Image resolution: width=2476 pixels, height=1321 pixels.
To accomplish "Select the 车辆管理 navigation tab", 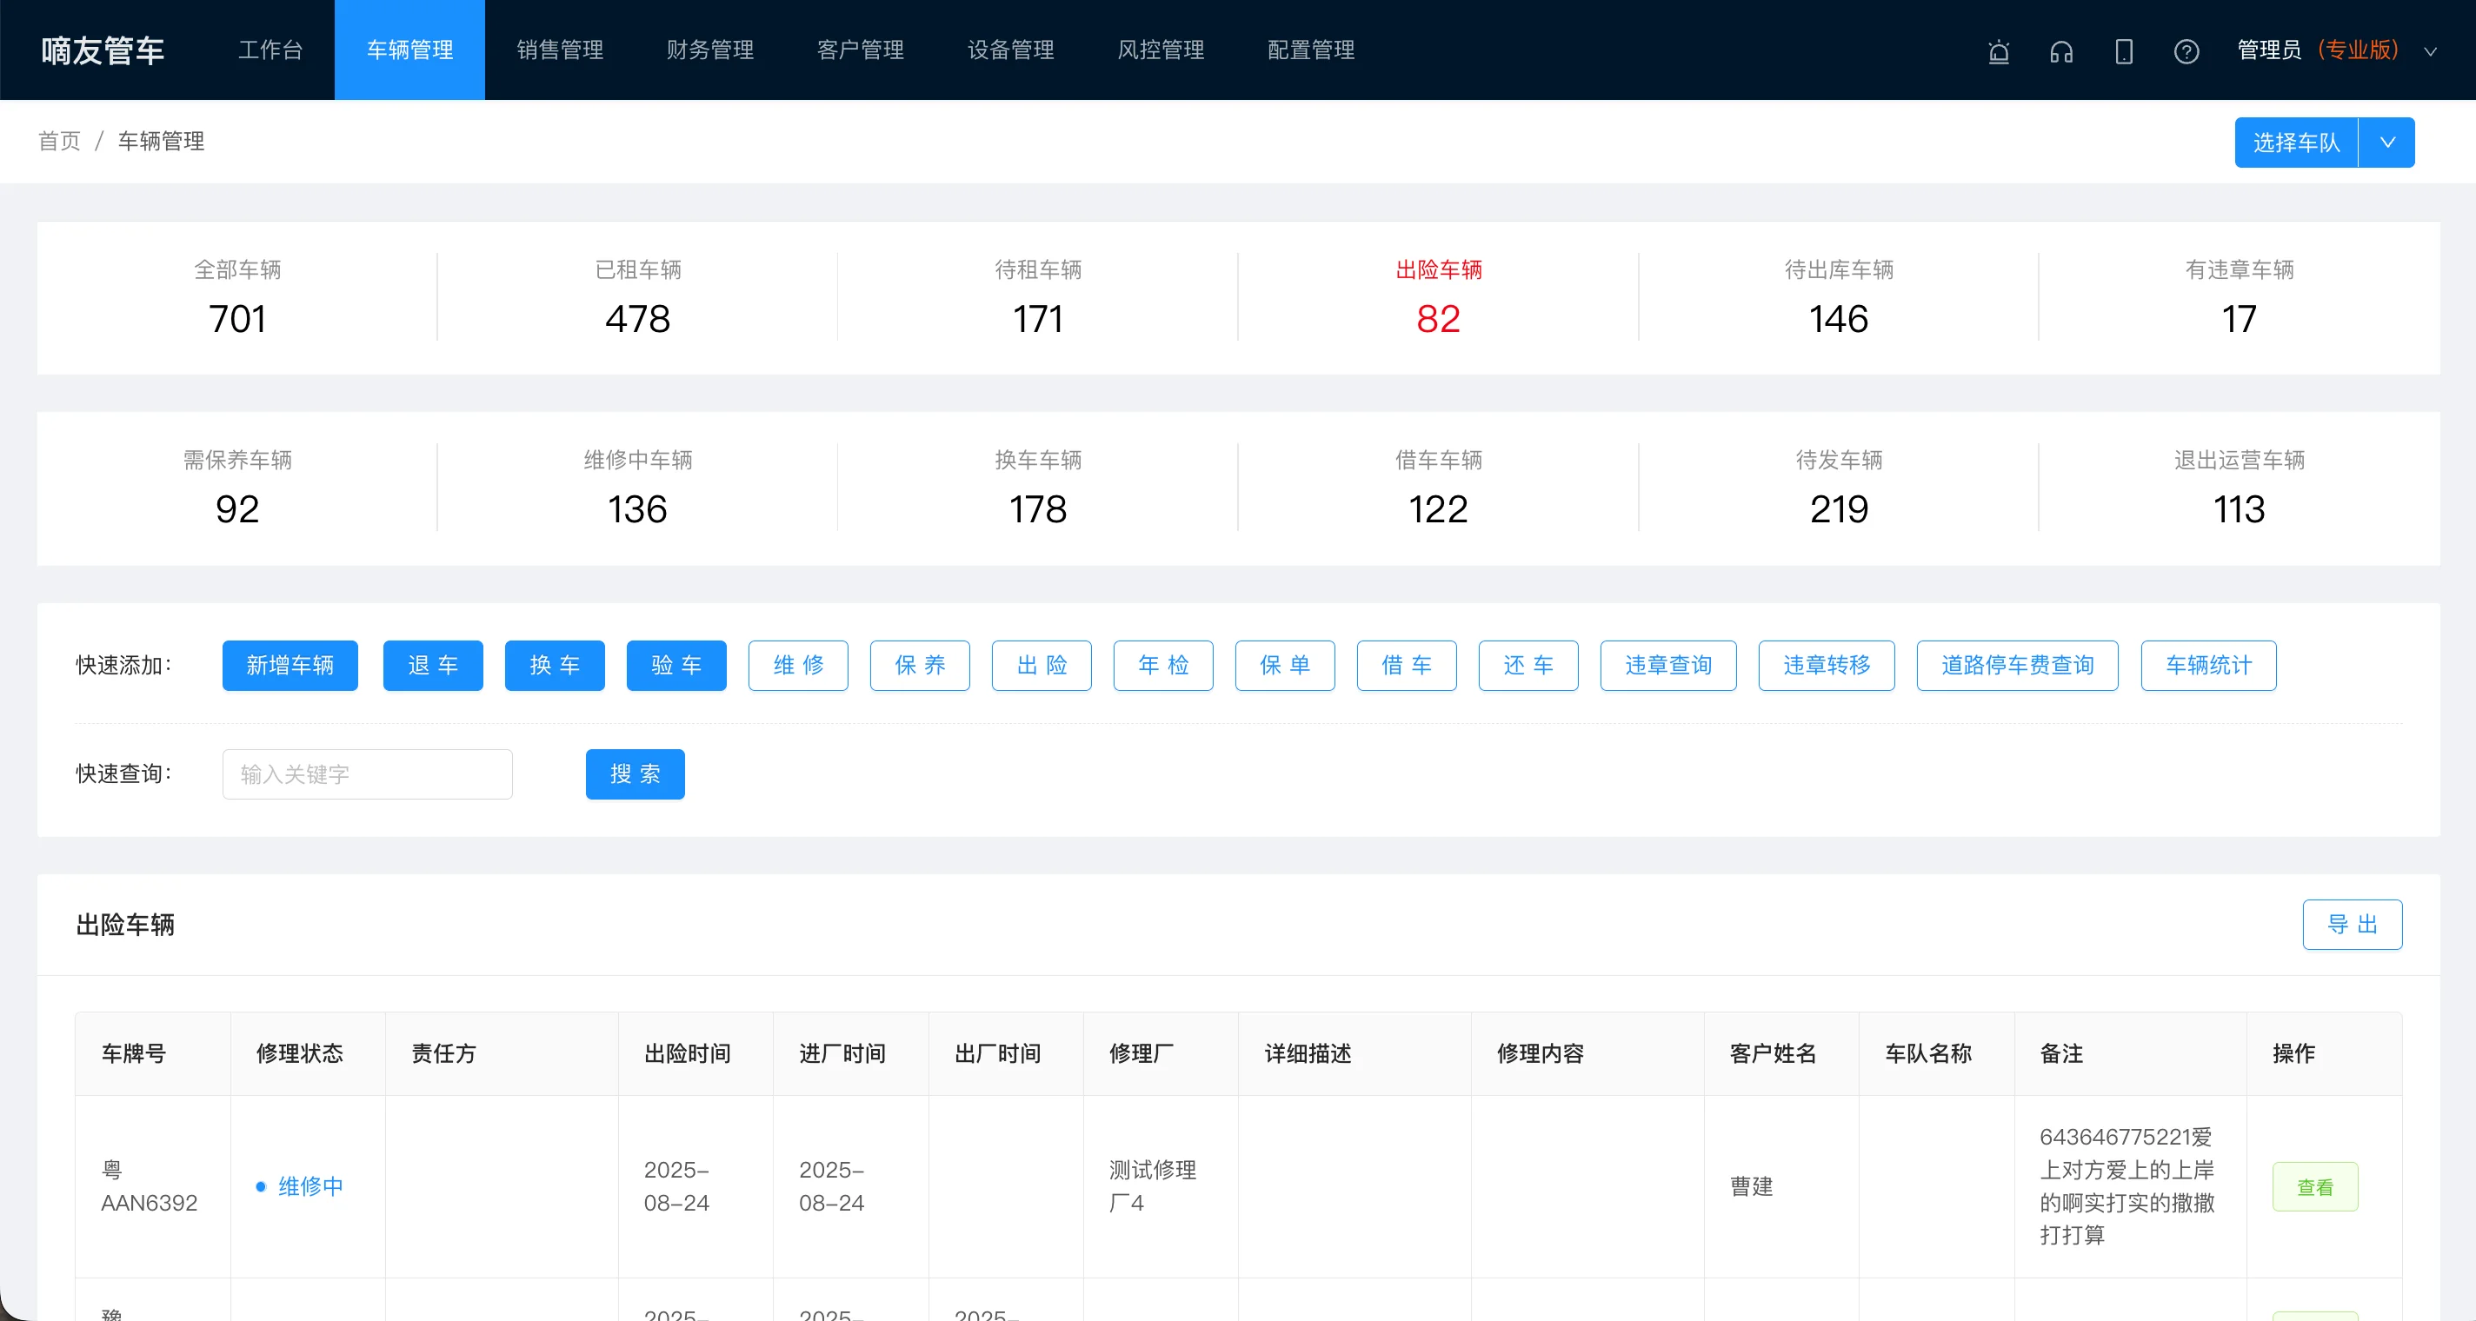I will click(409, 50).
